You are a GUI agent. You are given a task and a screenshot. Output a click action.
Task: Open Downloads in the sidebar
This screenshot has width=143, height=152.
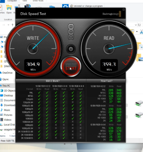coord(8,105)
